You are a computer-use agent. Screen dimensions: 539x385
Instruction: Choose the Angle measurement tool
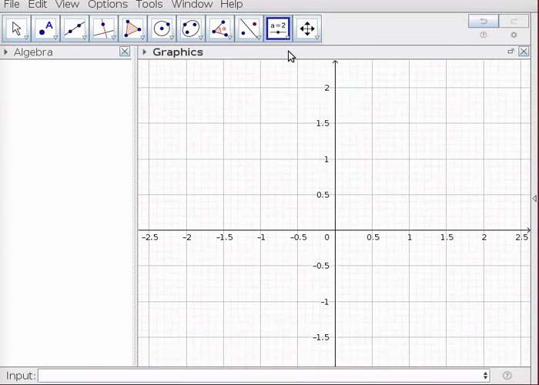coord(220,29)
